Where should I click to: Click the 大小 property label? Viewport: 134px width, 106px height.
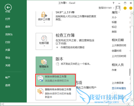114,17
